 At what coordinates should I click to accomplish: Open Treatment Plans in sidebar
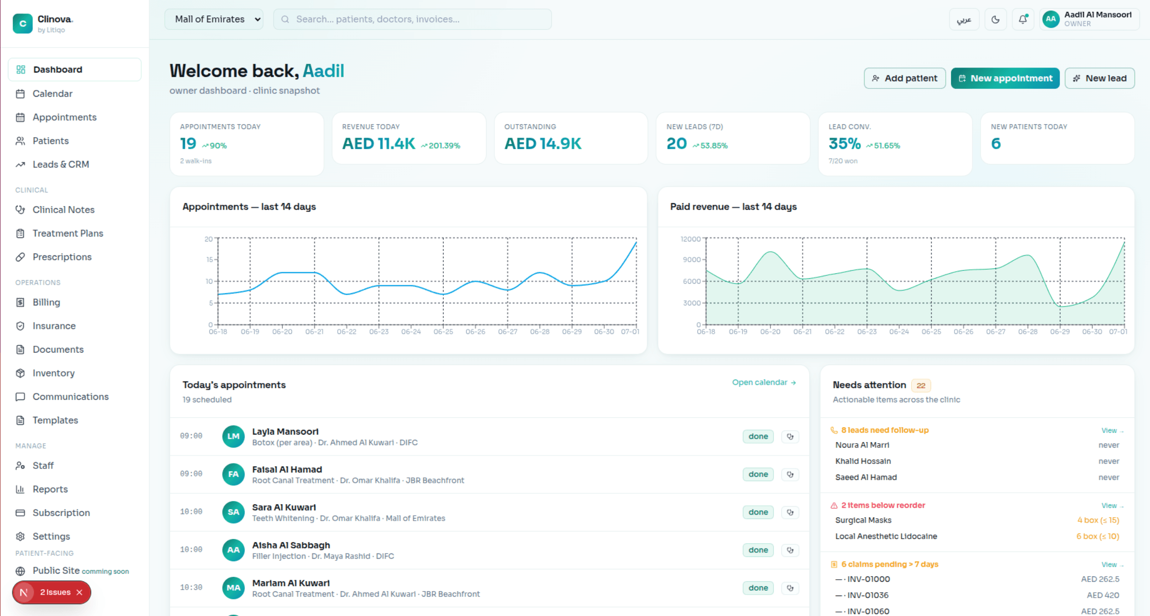75,233
